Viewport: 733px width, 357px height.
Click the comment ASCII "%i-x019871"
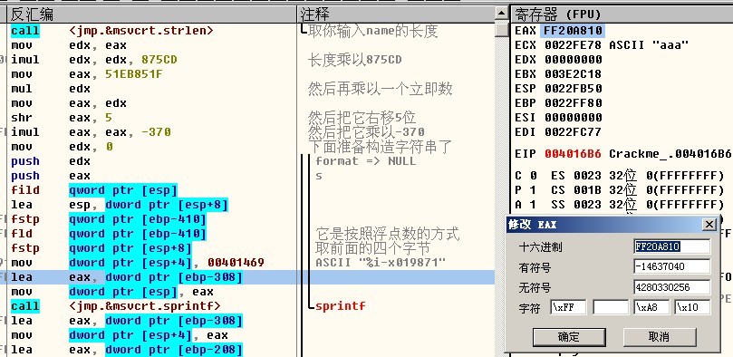pyautogui.click(x=381, y=263)
